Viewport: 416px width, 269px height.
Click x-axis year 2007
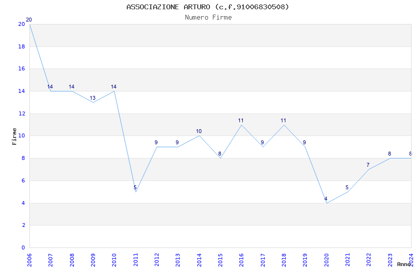[x=50, y=260]
